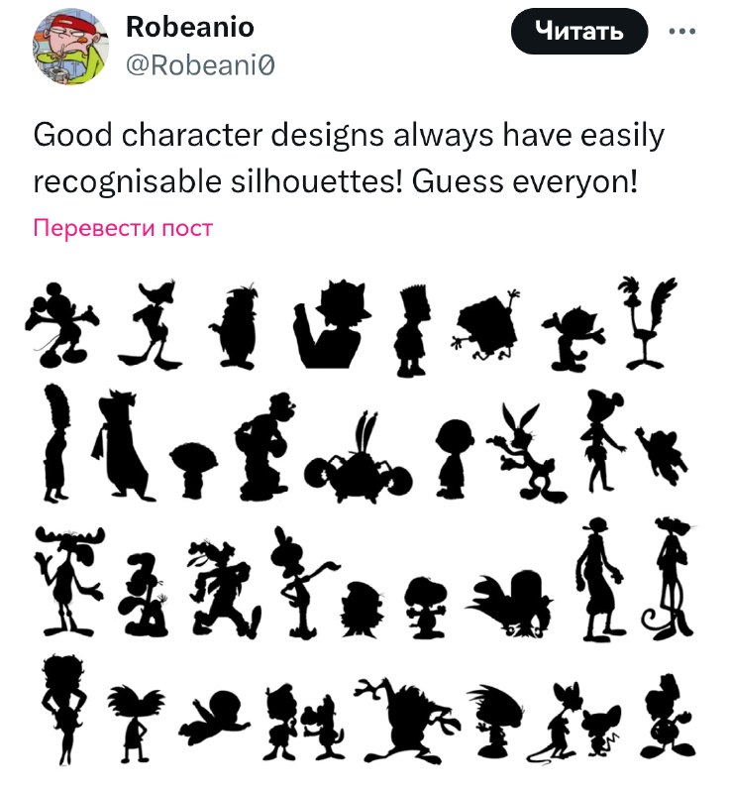Click the Перевести пост translate link
The image size is (730, 793).
tap(123, 228)
